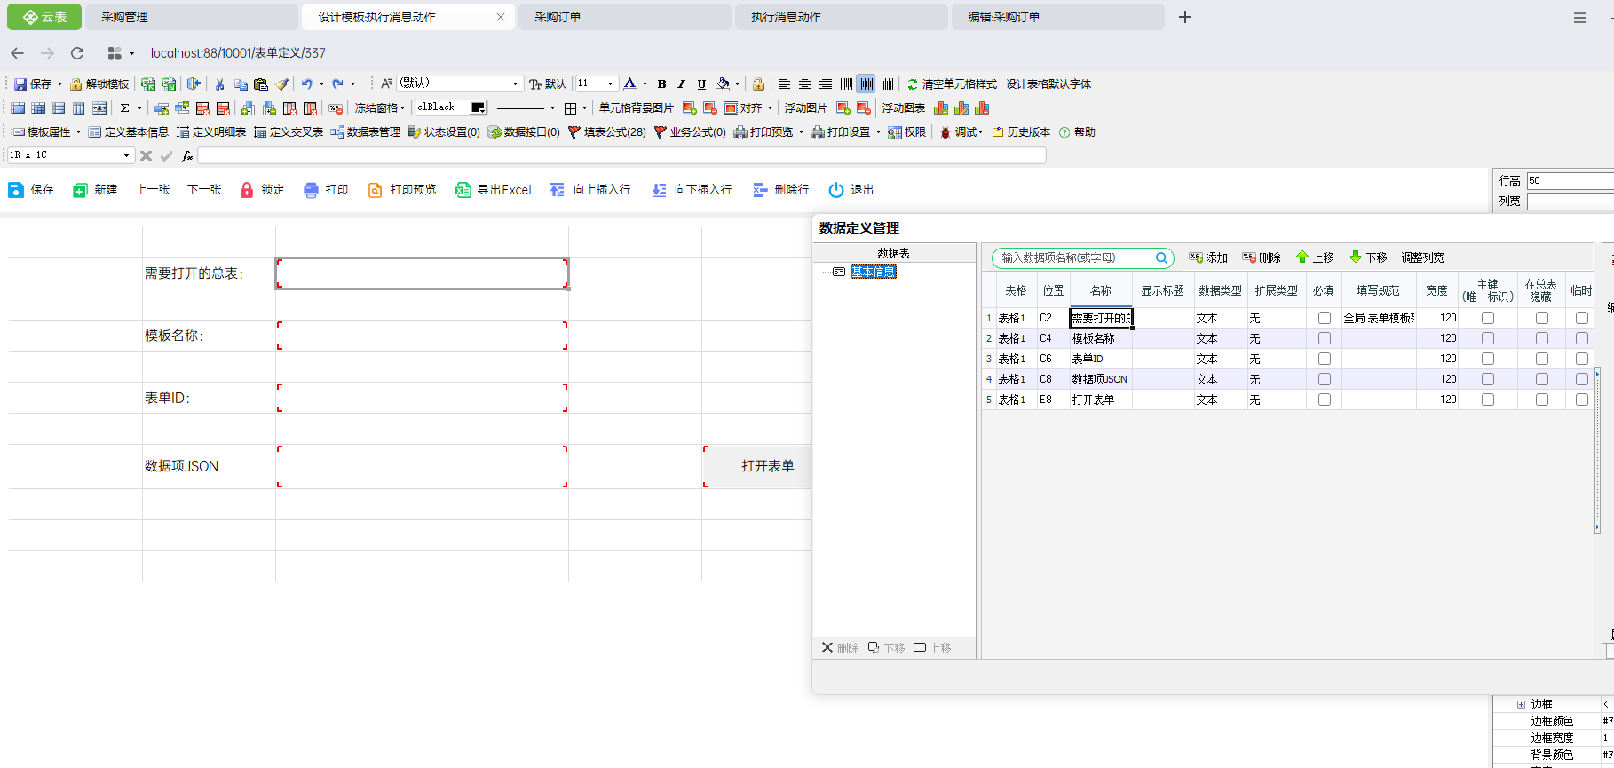Click the search magnifier in data item search

tap(1161, 258)
